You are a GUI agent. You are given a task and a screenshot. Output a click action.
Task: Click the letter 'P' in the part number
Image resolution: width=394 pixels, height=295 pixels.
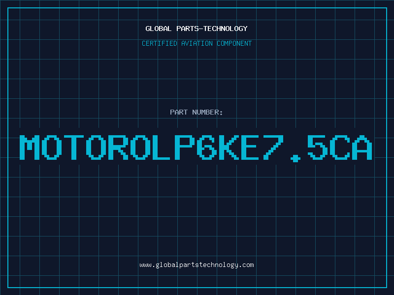click(184, 147)
